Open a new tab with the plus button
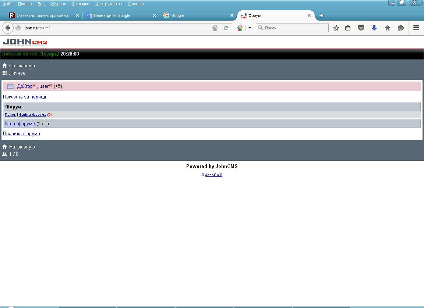 (321, 15)
